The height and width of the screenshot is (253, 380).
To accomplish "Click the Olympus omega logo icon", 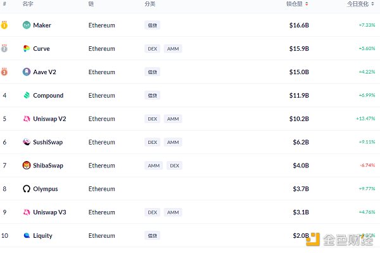I will [27, 189].
